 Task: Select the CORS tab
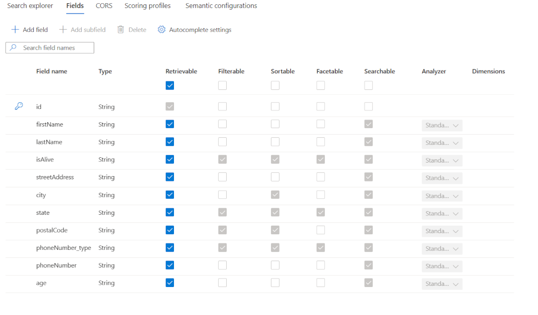104,6
